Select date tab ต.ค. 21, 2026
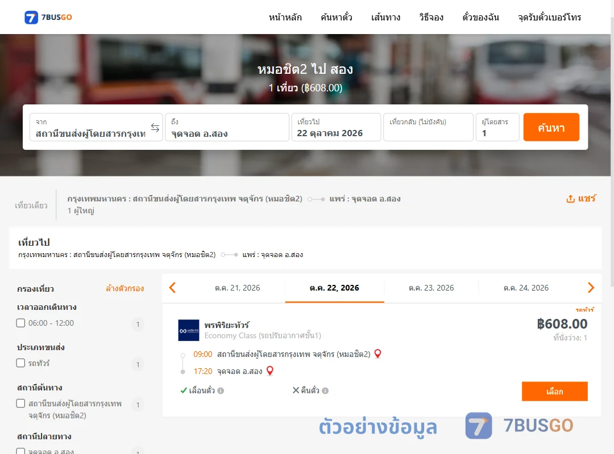The width and height of the screenshot is (614, 454). point(237,288)
